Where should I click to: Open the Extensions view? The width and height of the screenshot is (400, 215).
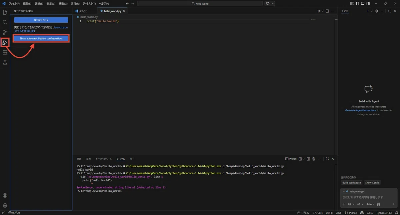pyautogui.click(x=5, y=52)
